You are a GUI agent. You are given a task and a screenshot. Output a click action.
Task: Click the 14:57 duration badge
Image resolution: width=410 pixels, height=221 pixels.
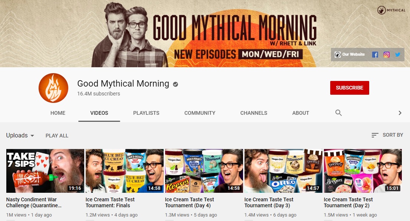[313, 188]
